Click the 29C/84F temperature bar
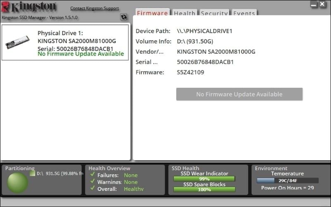331x207 pixels. 288,181
